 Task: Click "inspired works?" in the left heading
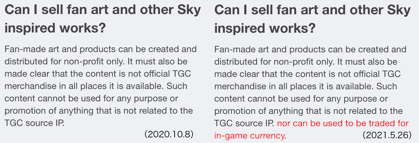point(55,28)
